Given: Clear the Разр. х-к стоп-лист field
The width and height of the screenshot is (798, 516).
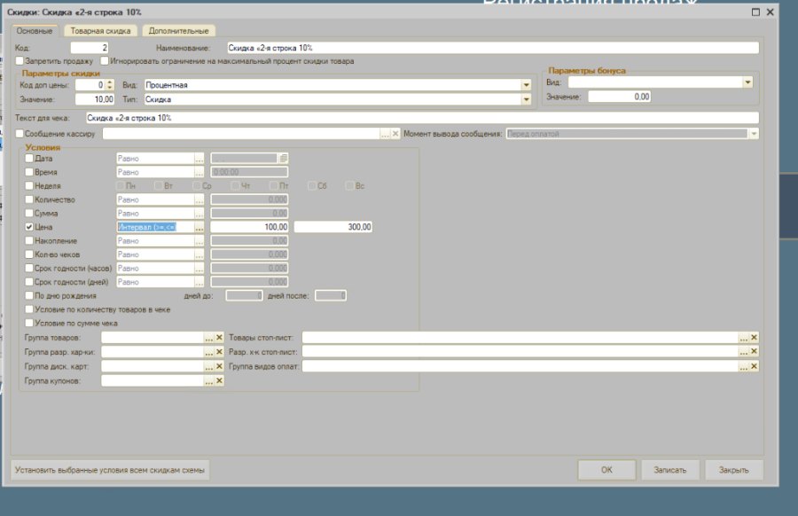Looking at the screenshot, I should 754,352.
